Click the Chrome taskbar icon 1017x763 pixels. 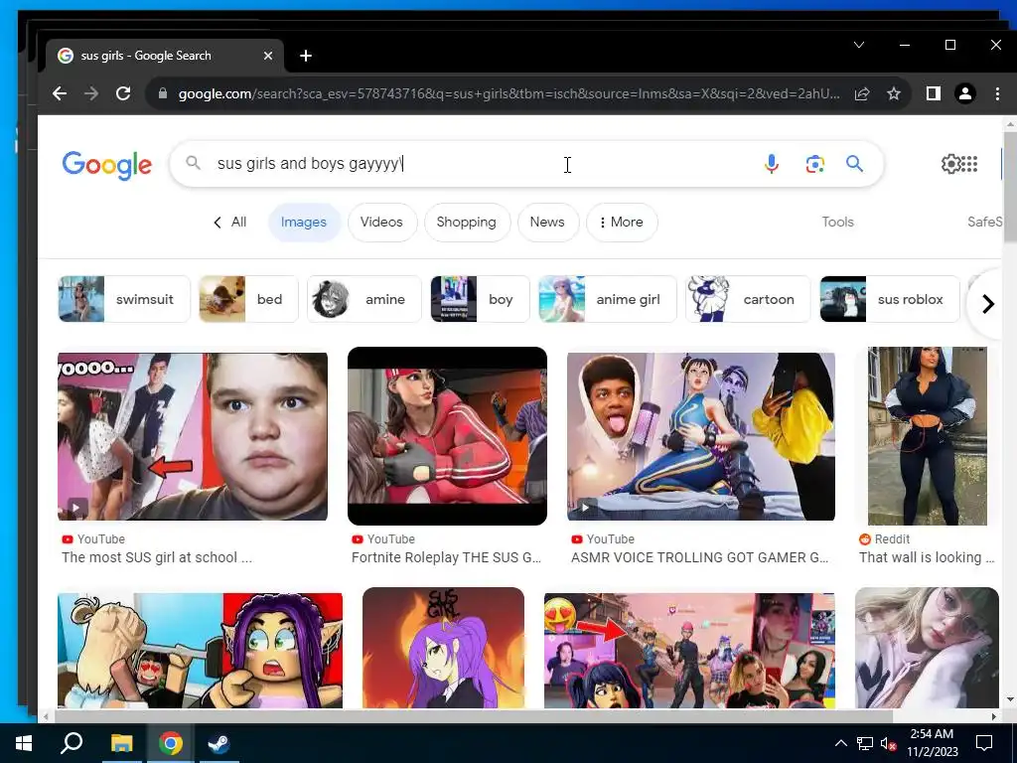(x=170, y=743)
